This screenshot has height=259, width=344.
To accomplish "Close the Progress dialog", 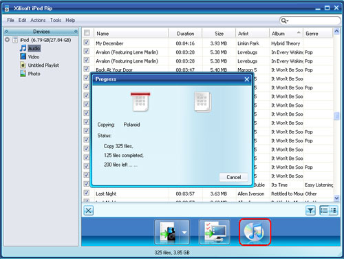I will (x=247, y=79).
